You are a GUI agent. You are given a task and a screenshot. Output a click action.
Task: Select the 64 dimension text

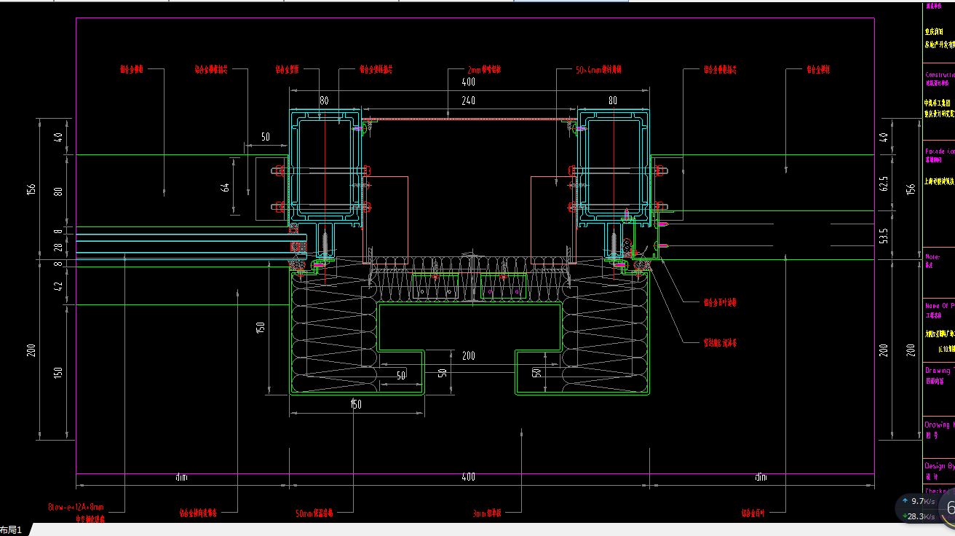click(x=225, y=186)
